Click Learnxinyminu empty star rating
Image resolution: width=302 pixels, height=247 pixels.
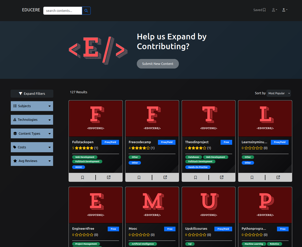[x=254, y=148]
